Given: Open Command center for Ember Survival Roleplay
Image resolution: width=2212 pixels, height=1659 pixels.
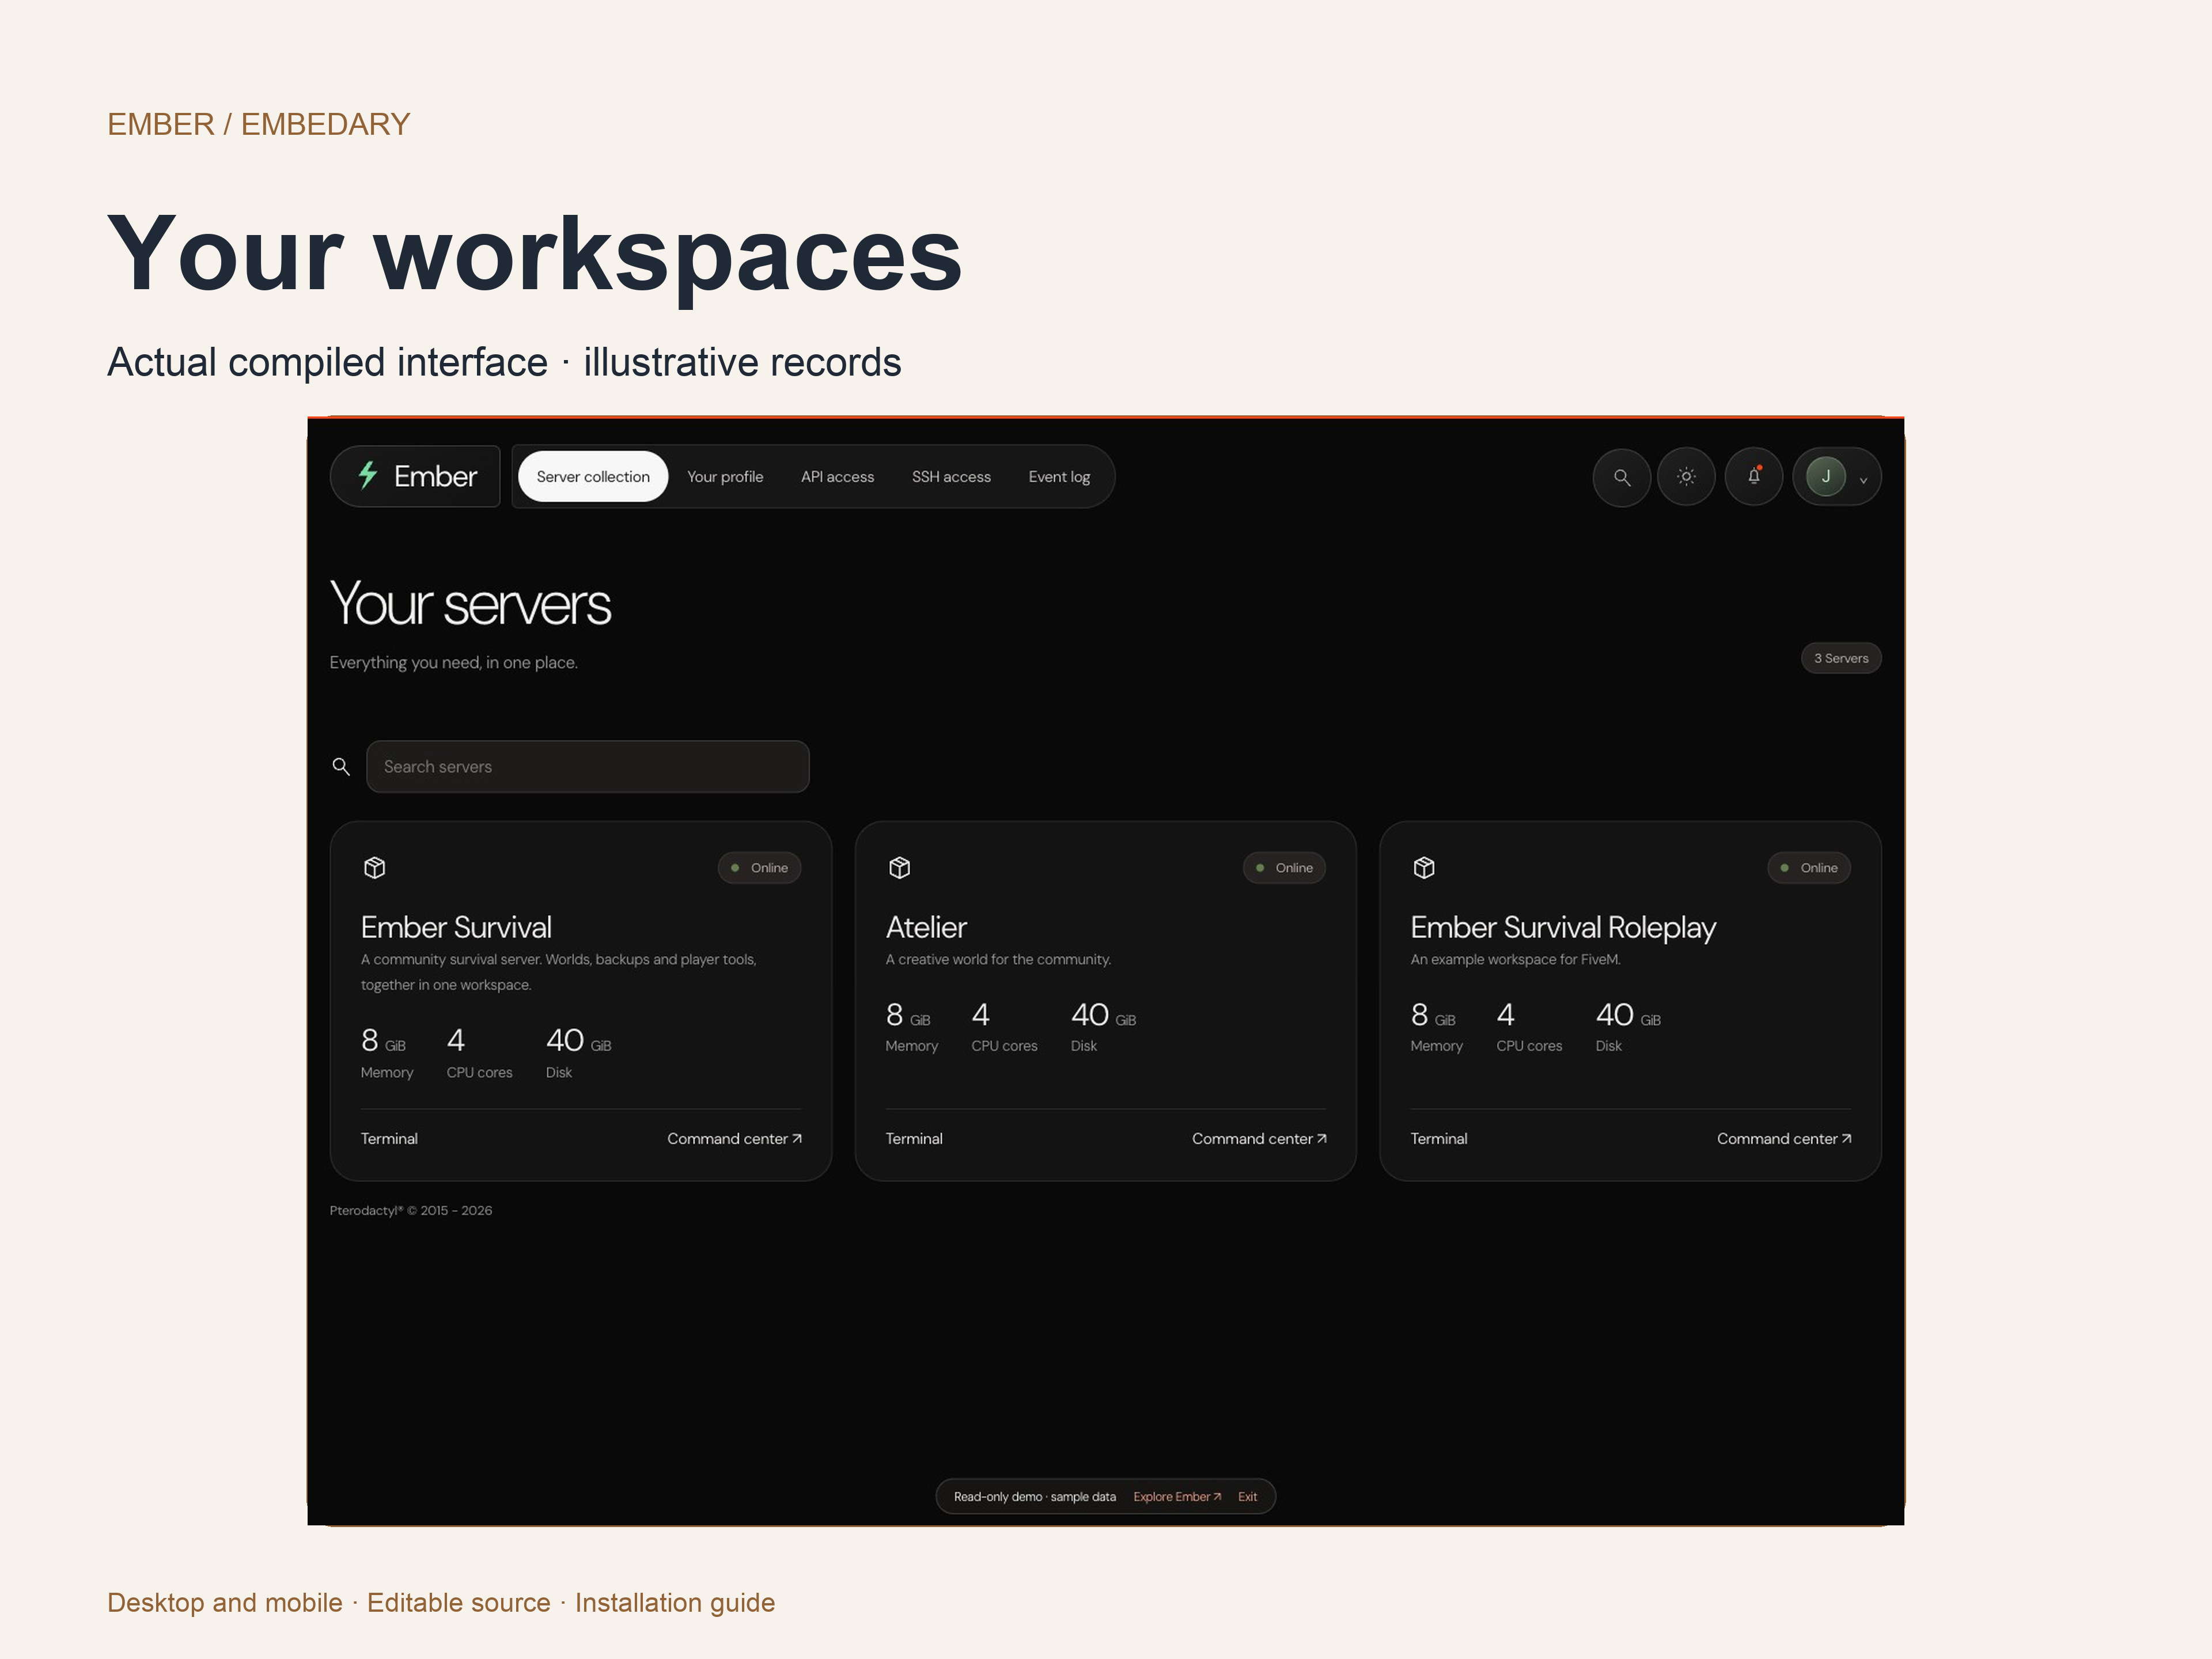Looking at the screenshot, I should click(1784, 1139).
